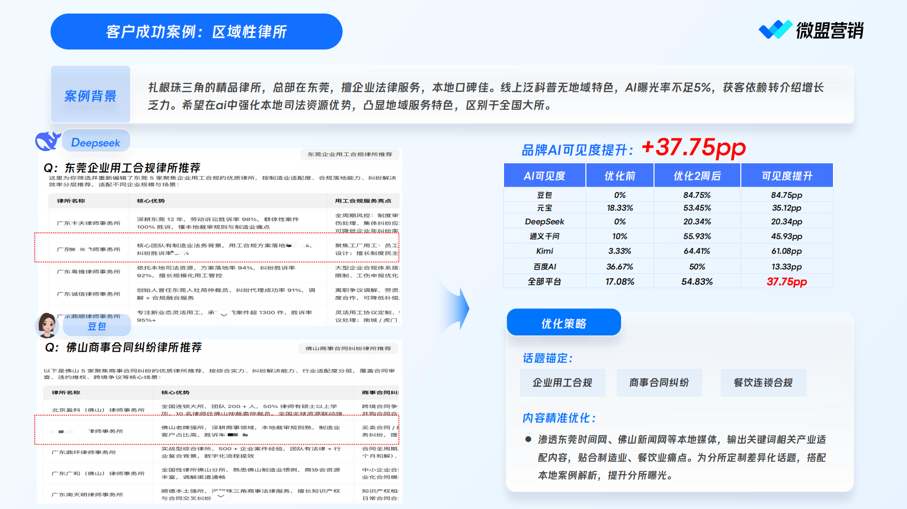
Task: Click the 61.08pp value cell
Action: (x=786, y=251)
